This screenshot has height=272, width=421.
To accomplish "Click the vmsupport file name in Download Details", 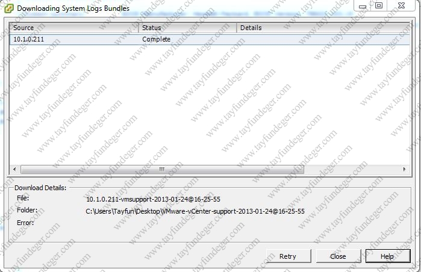I will point(154,199).
